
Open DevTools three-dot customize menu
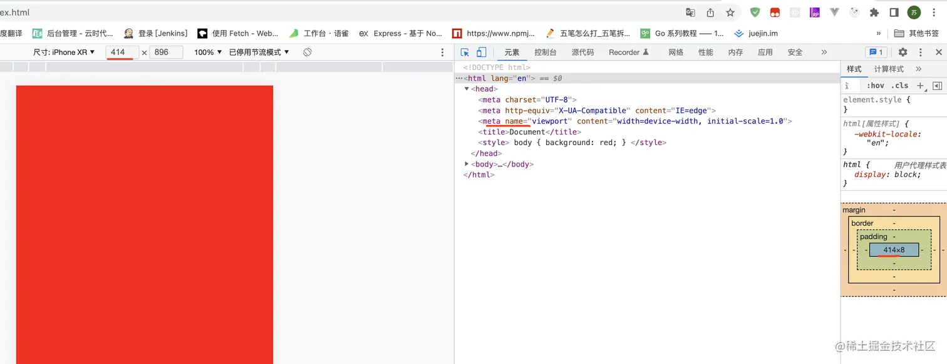(x=921, y=53)
